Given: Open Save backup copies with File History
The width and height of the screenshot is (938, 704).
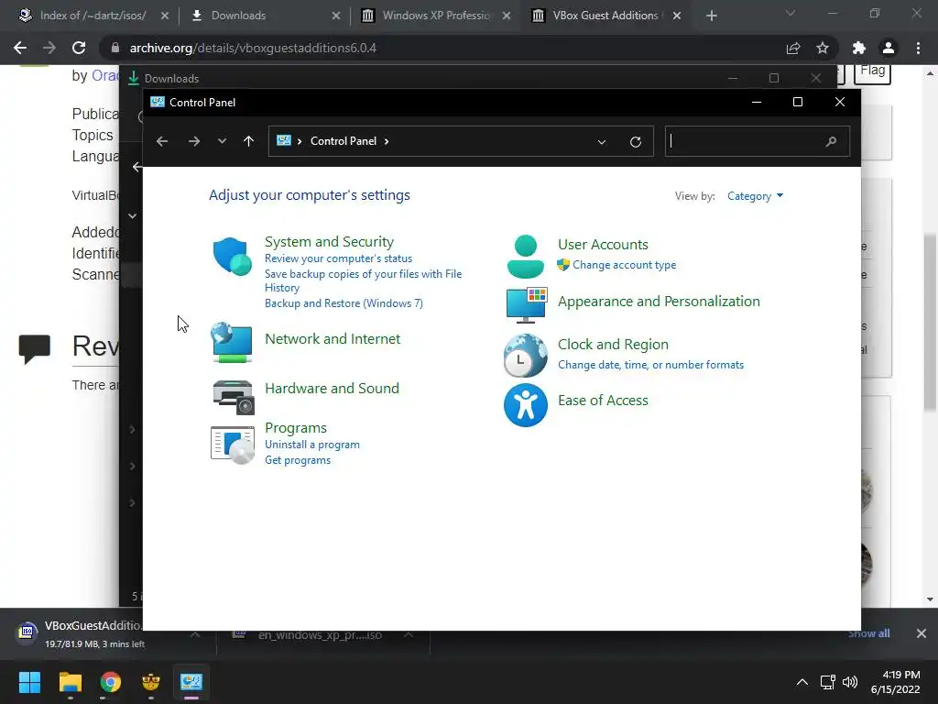Looking at the screenshot, I should coord(363,280).
